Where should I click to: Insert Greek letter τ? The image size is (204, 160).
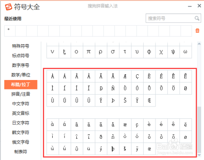click(125, 52)
